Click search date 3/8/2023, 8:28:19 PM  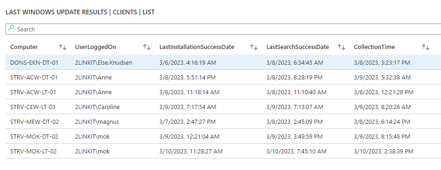coord(295,78)
